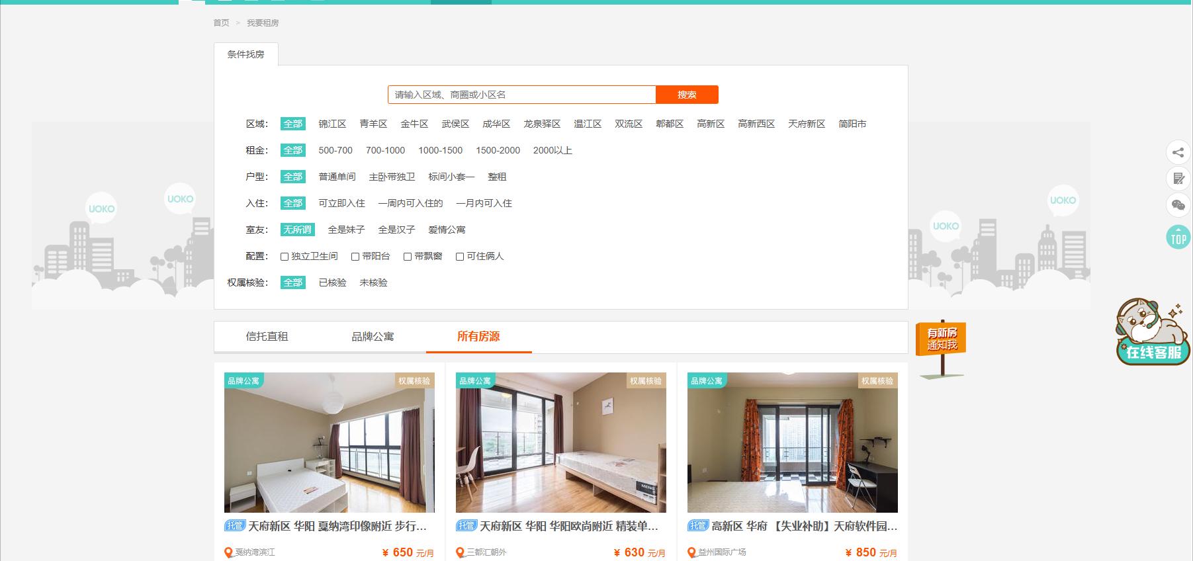Image resolution: width=1193 pixels, height=561 pixels.
Task: Click 托管 badge on 戛纳湾印像 listing
Action: point(234,525)
